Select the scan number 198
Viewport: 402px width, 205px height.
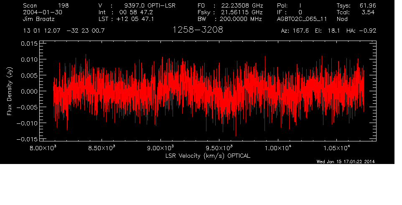(64, 5)
